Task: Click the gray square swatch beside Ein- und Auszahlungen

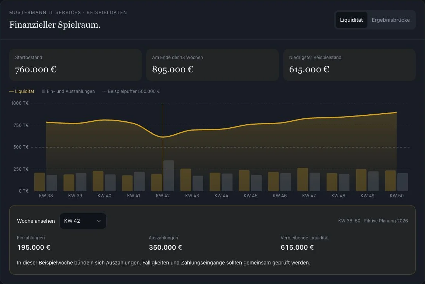Action: click(44, 91)
